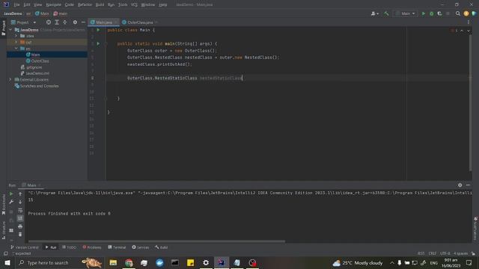Hide the Project tool window
This screenshot has width=479, height=269.
tap(83, 22)
